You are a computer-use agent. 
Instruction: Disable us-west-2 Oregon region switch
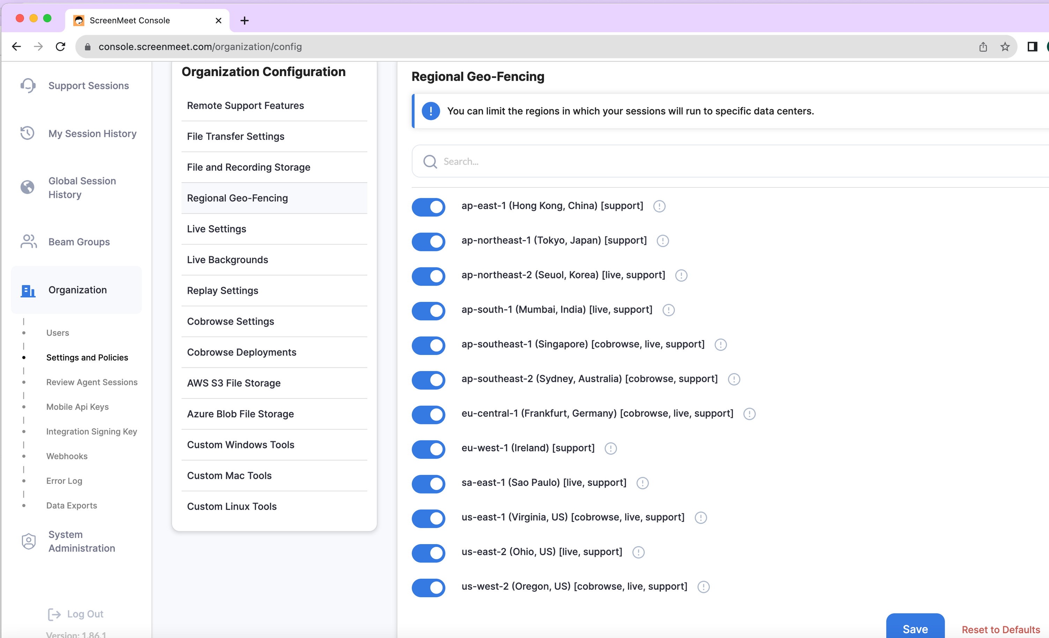pos(428,587)
